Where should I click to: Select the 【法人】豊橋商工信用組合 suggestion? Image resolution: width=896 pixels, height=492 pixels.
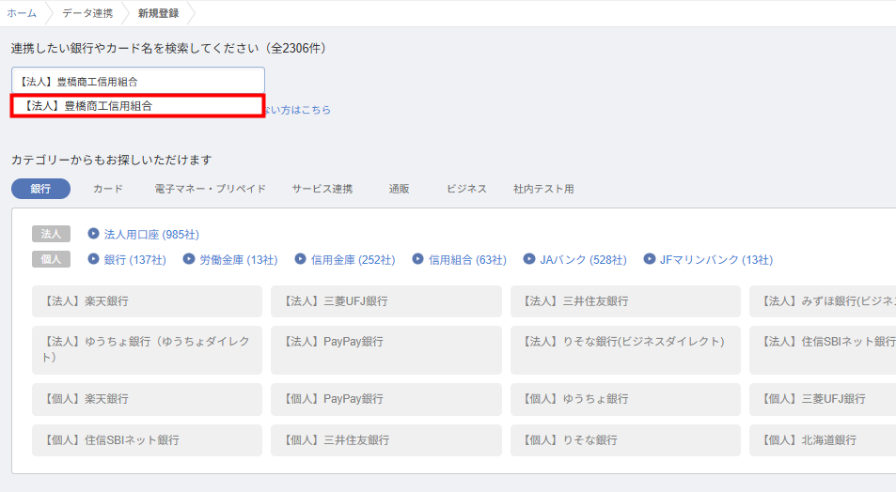click(x=137, y=106)
